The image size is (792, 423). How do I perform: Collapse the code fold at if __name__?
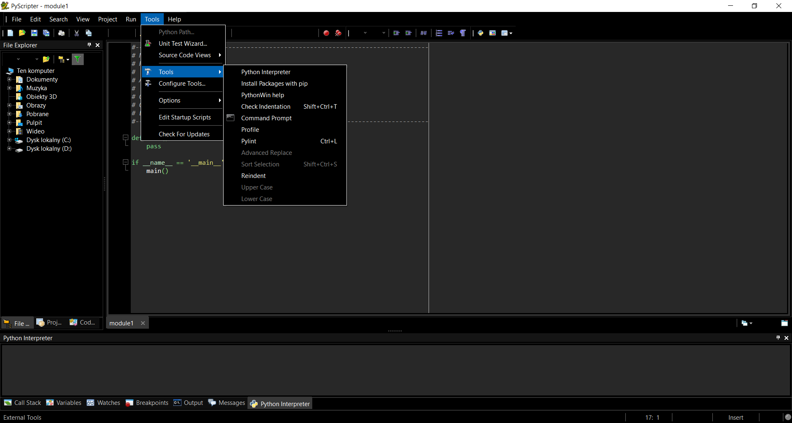click(x=126, y=162)
